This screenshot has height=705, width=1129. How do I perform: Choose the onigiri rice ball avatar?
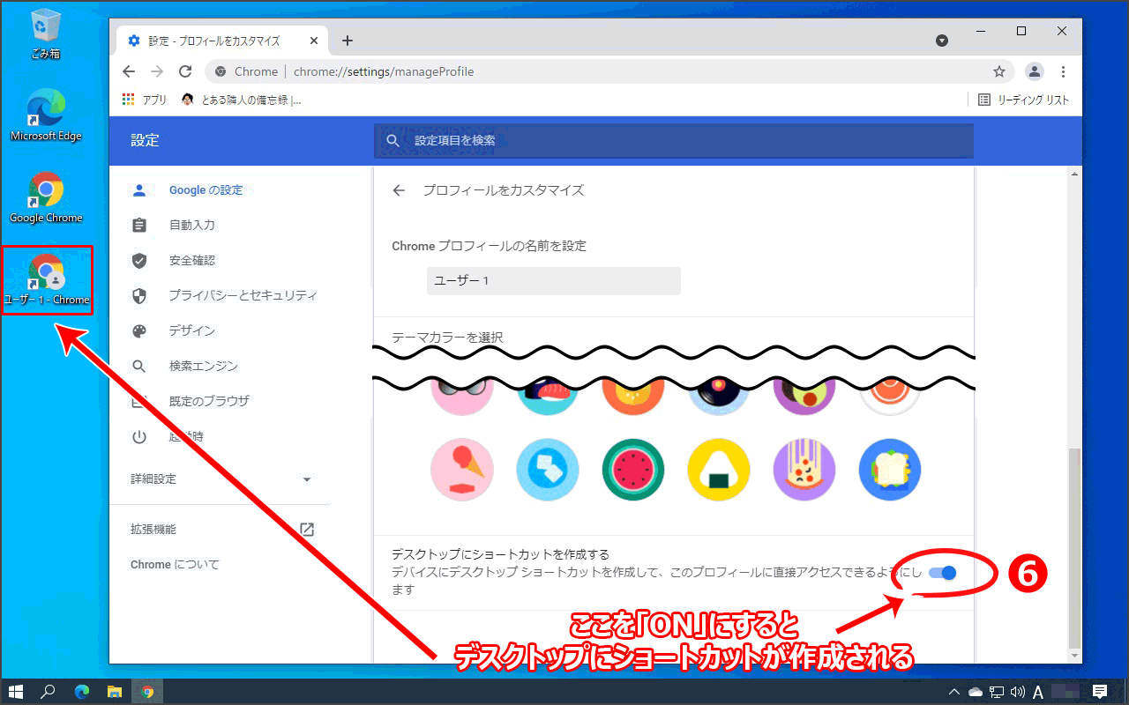(x=719, y=470)
